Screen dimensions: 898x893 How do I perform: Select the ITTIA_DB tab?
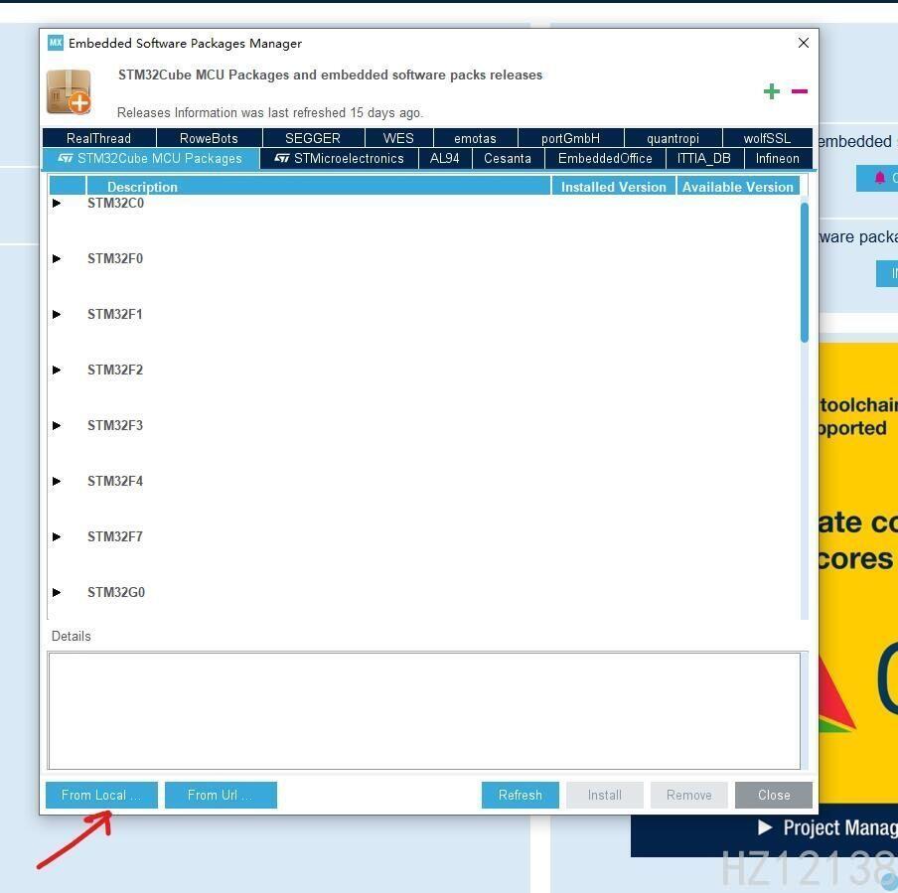point(704,158)
